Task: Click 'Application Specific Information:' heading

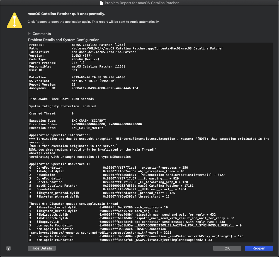Action: [x=59, y=135]
